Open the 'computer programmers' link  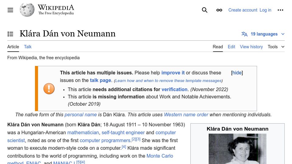(105, 140)
